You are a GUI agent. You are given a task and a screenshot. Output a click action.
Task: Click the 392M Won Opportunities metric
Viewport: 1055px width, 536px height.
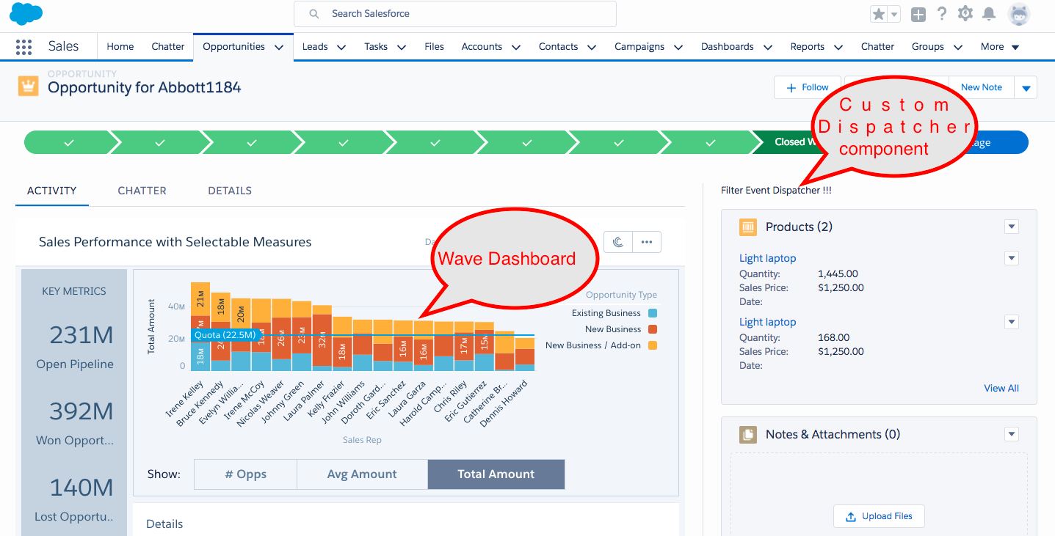click(x=75, y=422)
